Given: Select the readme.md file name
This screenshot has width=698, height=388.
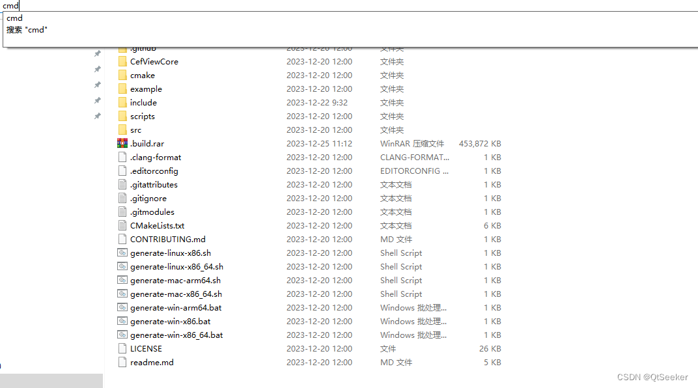Looking at the screenshot, I should click(152, 362).
